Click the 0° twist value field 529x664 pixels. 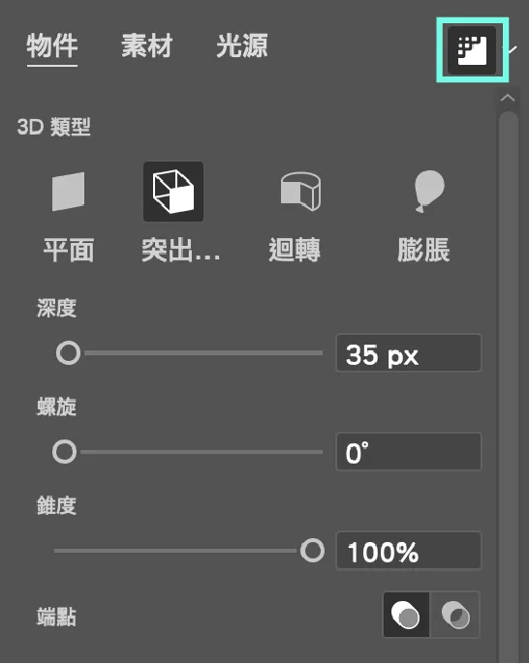409,452
